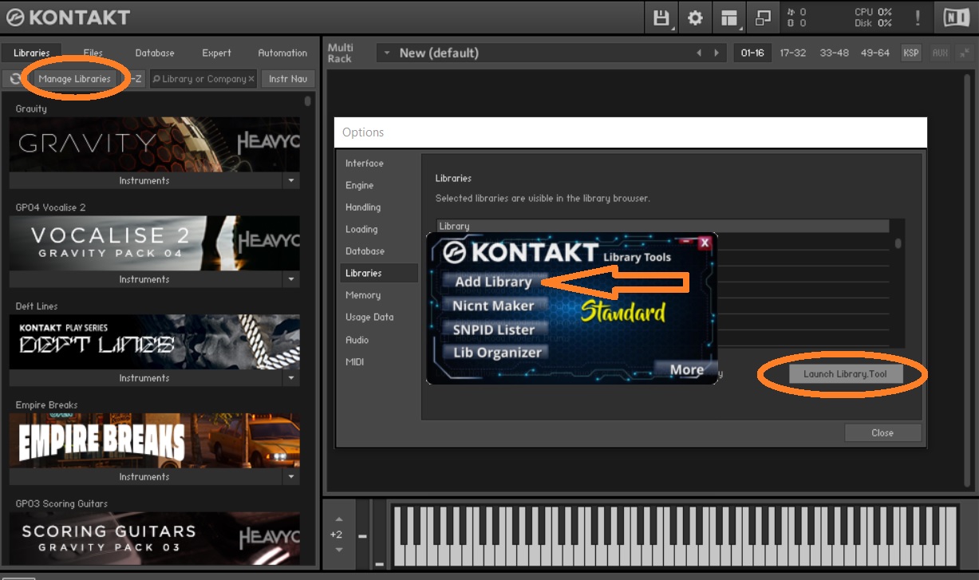
Task: Open the Deft Lines library dropdown arrow
Action: click(290, 378)
